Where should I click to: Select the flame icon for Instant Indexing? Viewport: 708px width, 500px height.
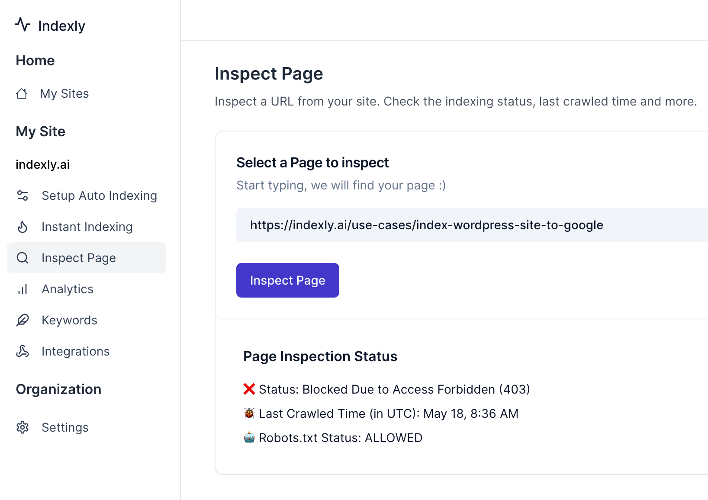click(23, 227)
